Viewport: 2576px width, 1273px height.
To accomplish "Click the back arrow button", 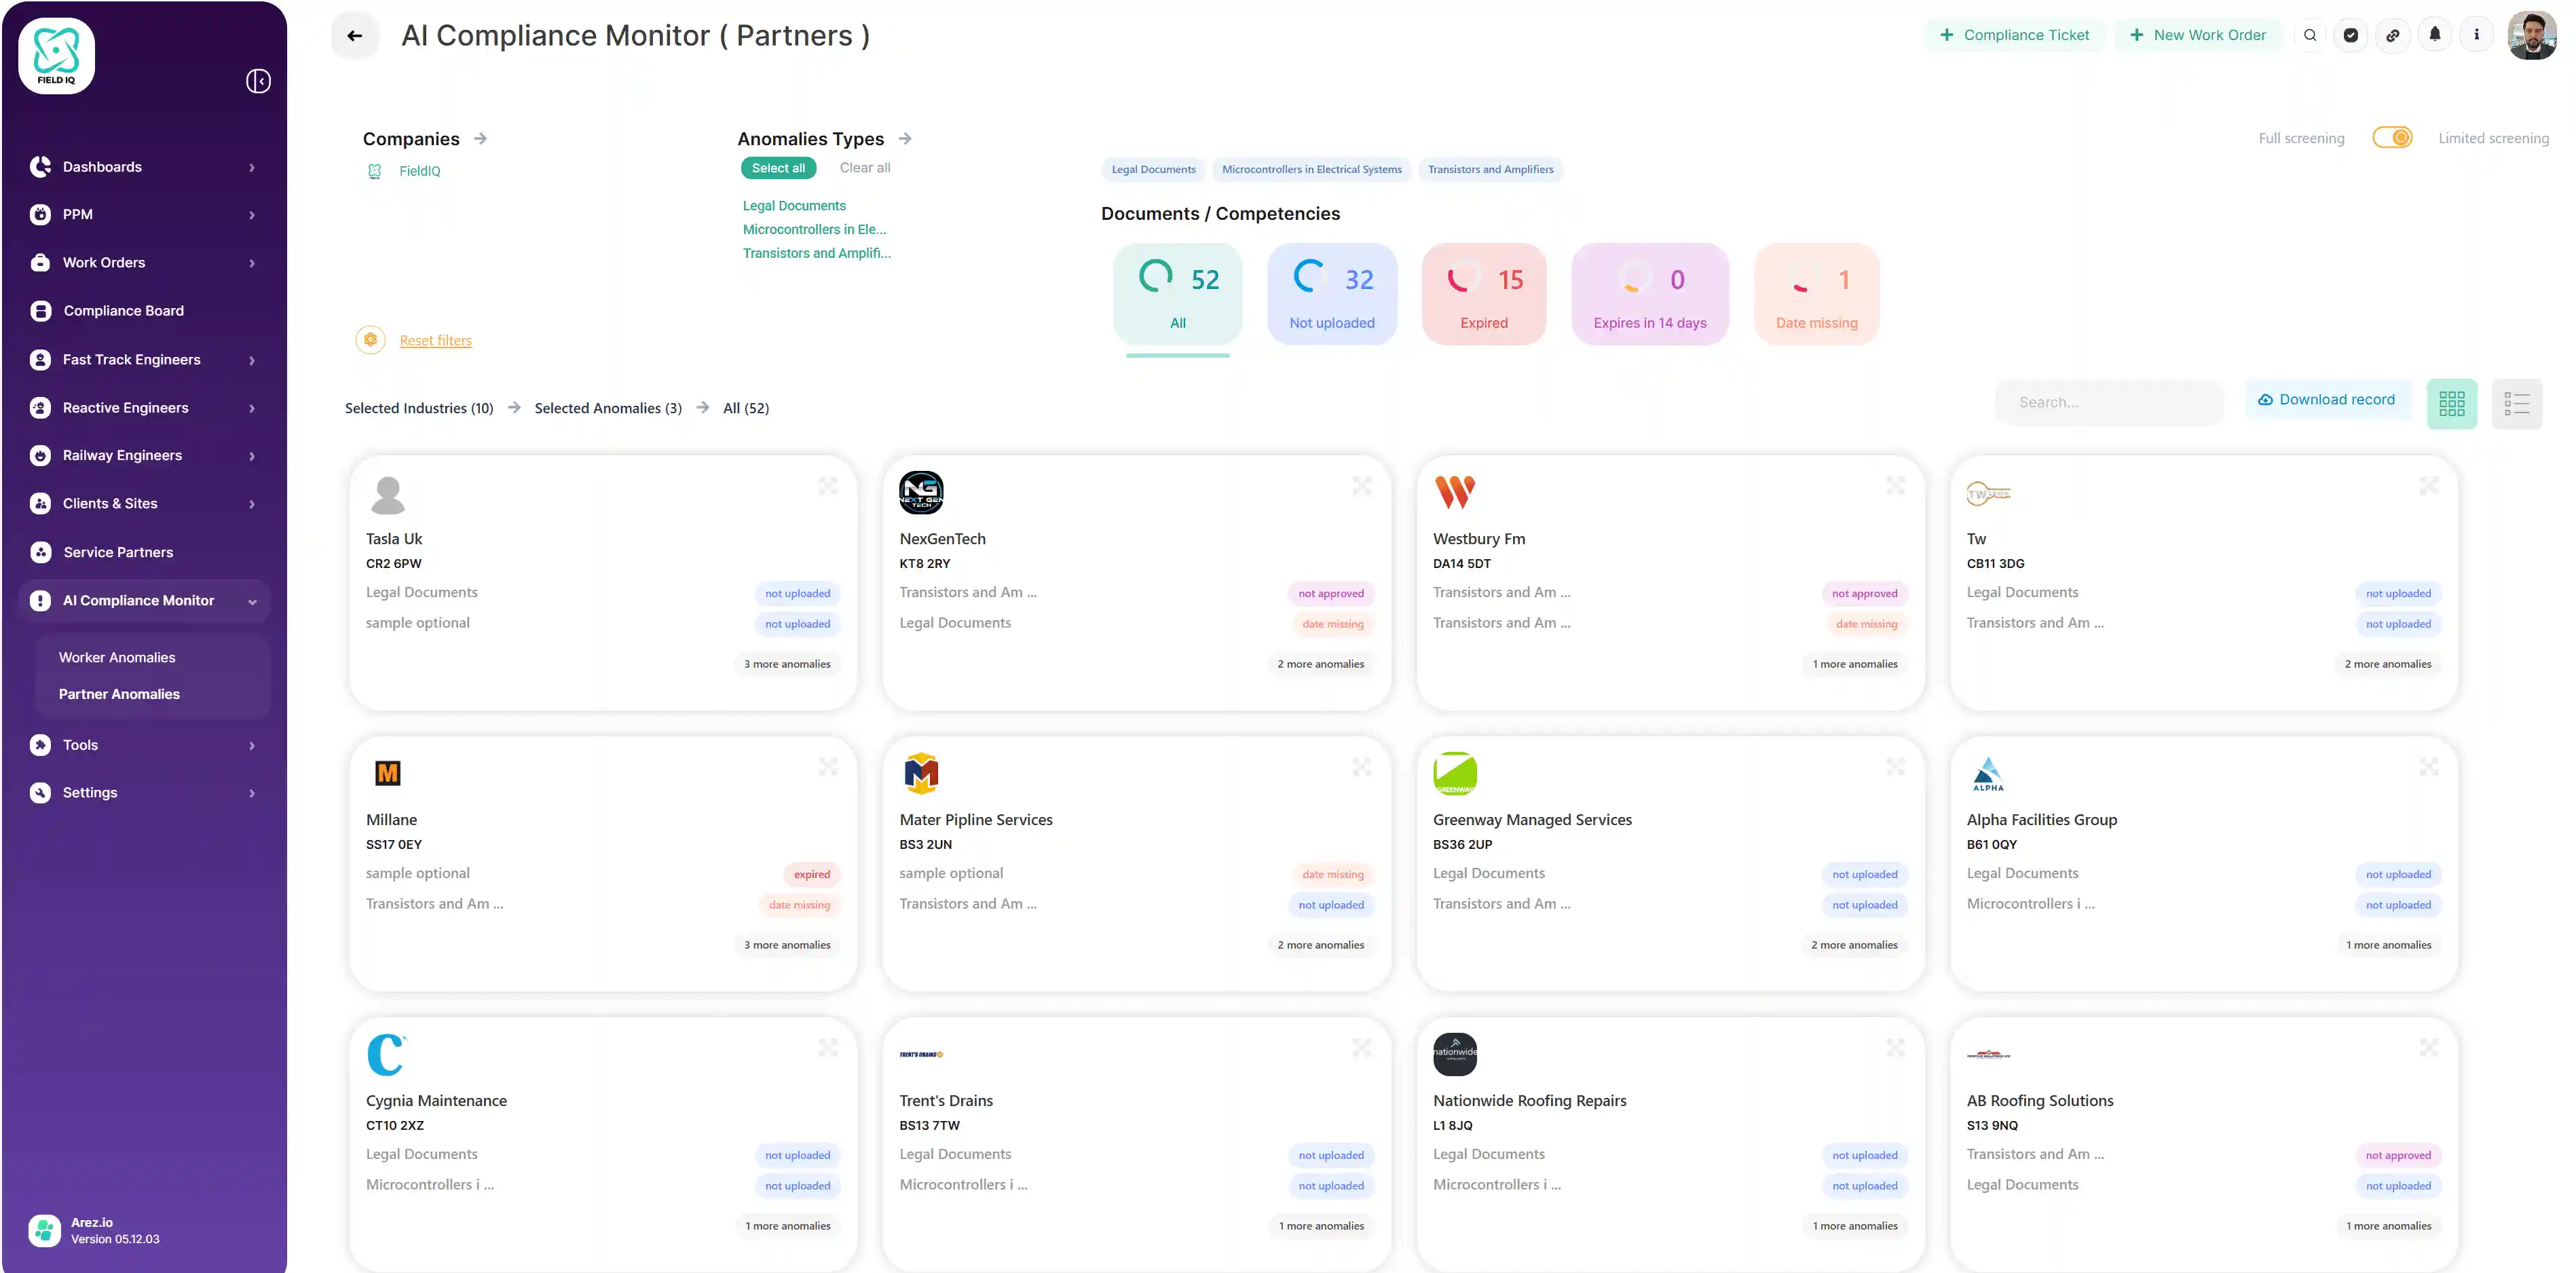I will pyautogui.click(x=355, y=36).
